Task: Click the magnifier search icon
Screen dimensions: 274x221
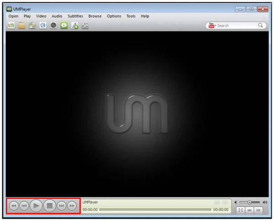Action: (260, 25)
